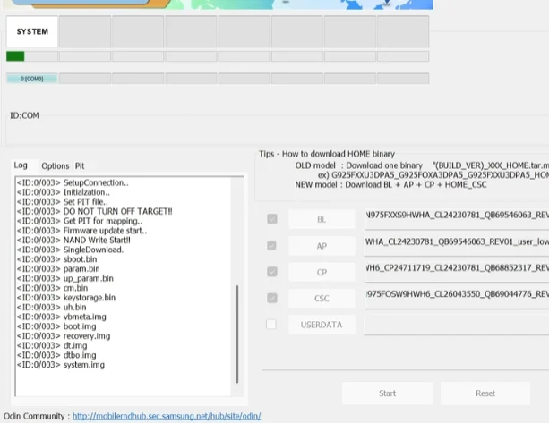Click the SYSTEM status box
Image resolution: width=549 pixels, height=423 pixels.
(x=32, y=31)
